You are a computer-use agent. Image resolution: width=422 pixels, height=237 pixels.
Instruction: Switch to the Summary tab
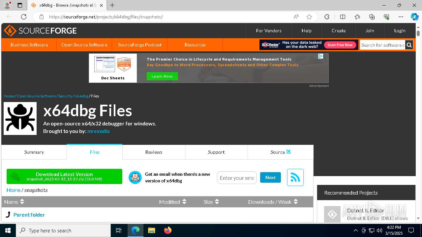[x=34, y=152]
